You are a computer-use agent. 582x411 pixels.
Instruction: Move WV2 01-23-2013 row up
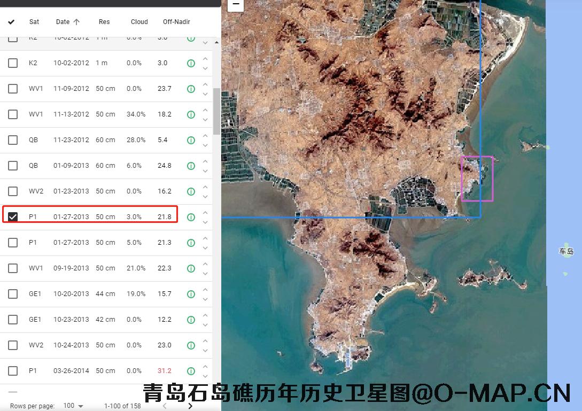coord(205,187)
